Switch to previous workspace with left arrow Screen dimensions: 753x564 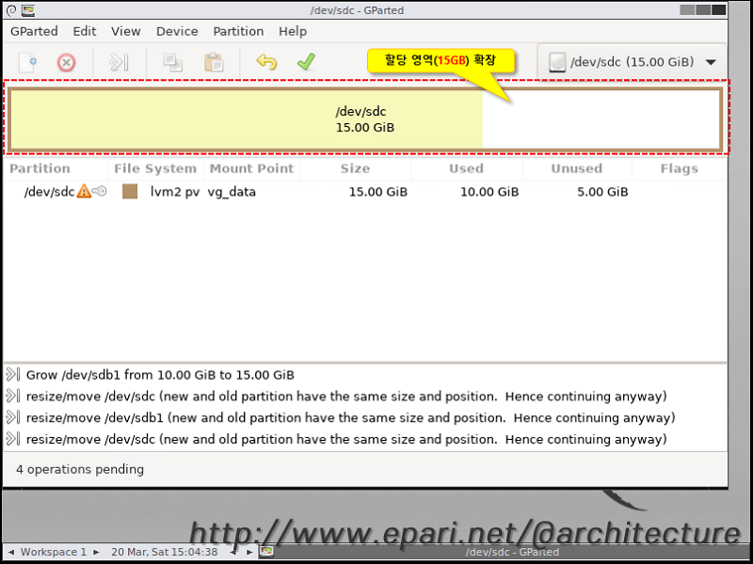point(11,552)
